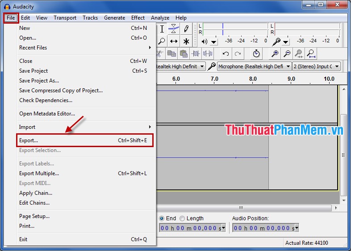Open the Help menu
This screenshot has height=251, width=351.
[x=181, y=18]
